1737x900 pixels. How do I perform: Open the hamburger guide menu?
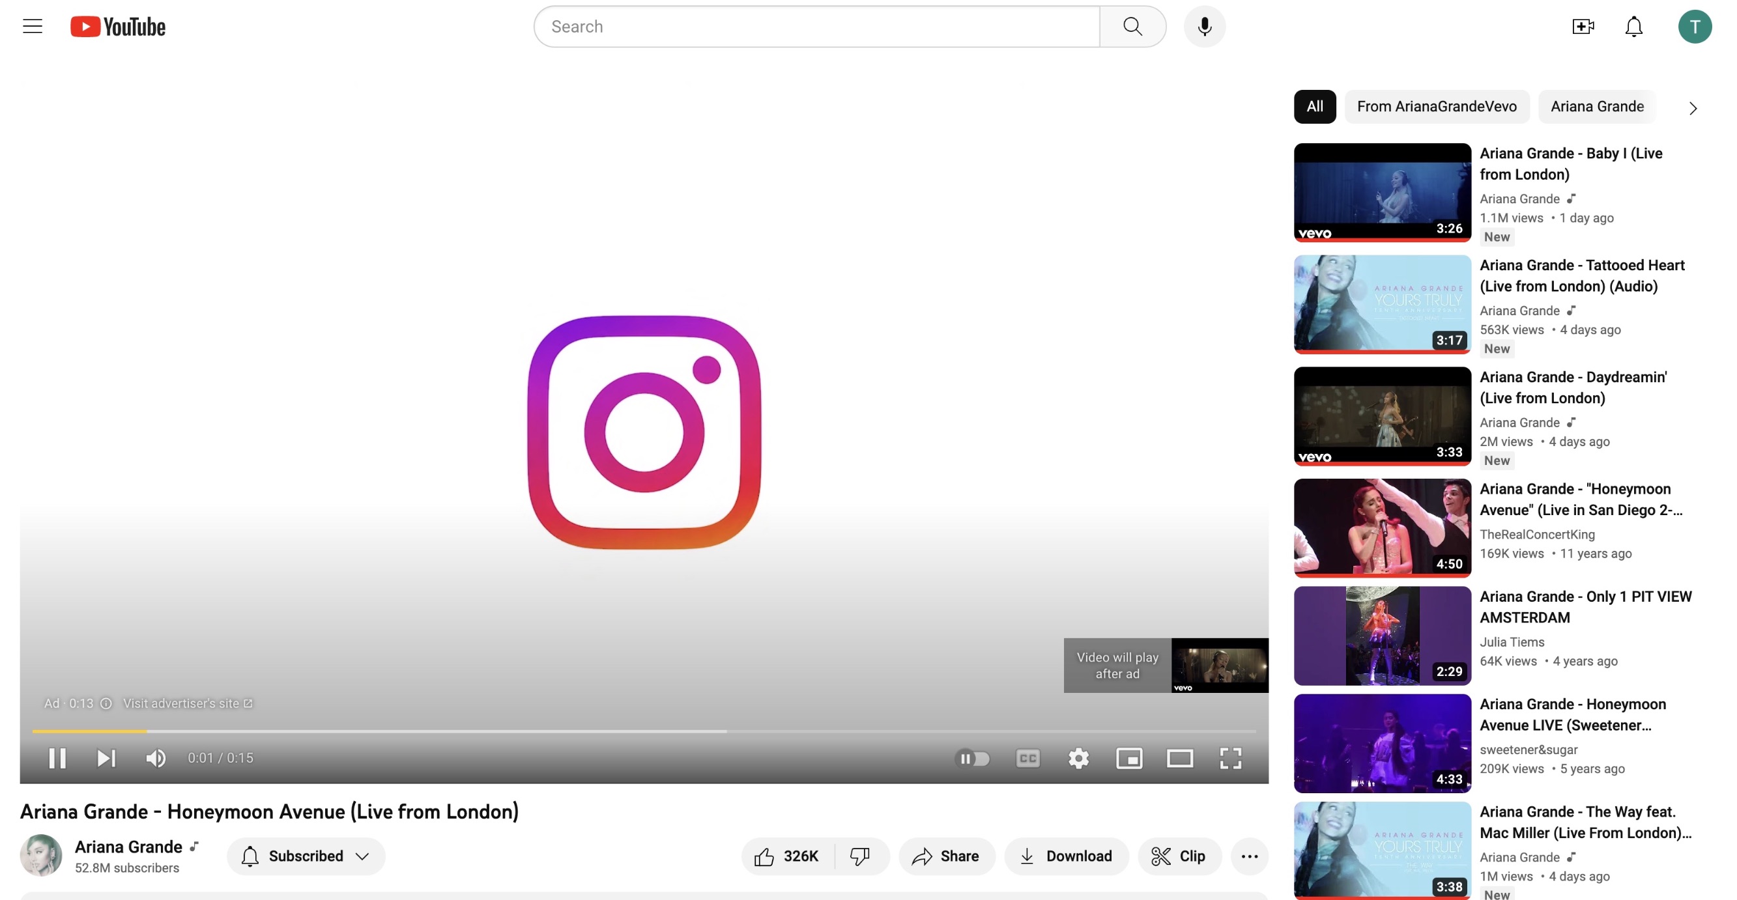tap(33, 26)
